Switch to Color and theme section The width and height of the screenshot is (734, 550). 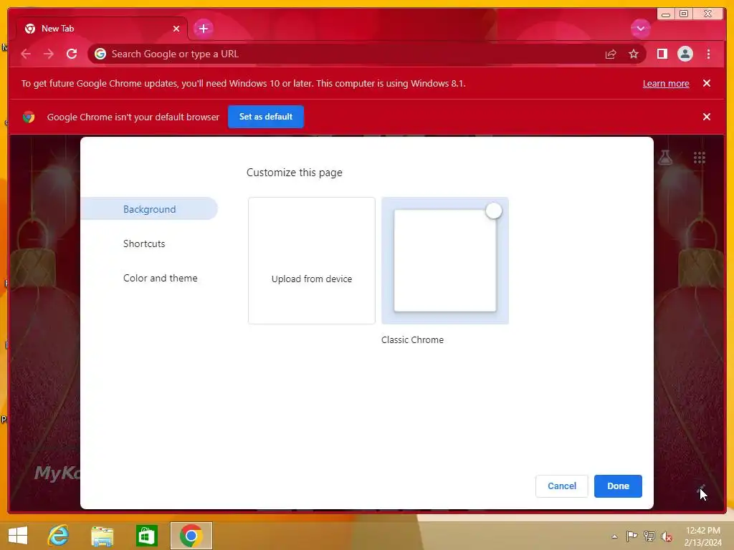160,279
